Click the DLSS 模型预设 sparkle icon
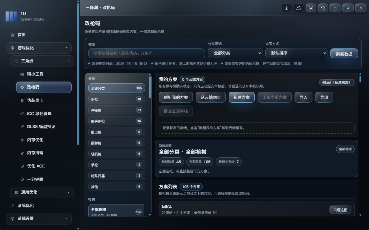The image size is (369, 230). (x=22, y=127)
